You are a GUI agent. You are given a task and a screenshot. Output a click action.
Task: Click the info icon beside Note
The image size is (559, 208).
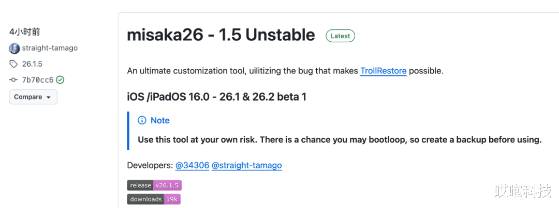142,120
